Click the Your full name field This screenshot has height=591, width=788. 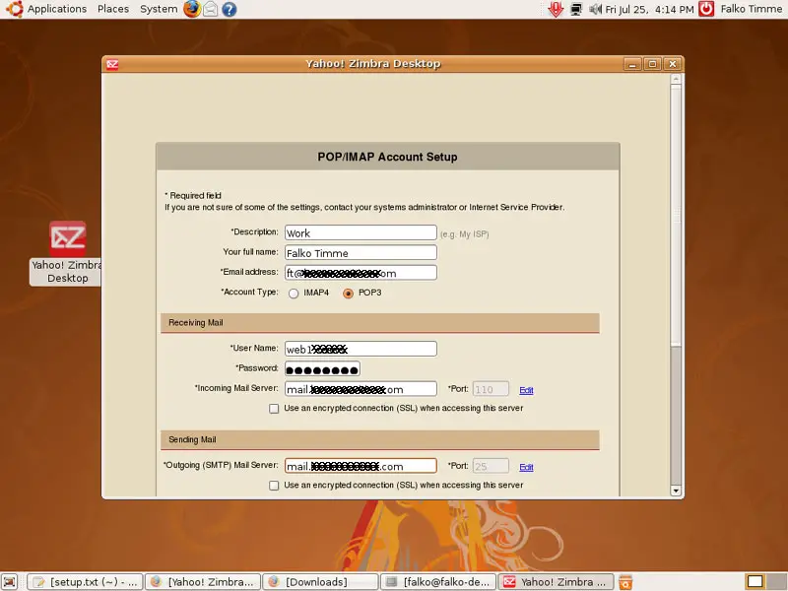tap(361, 253)
